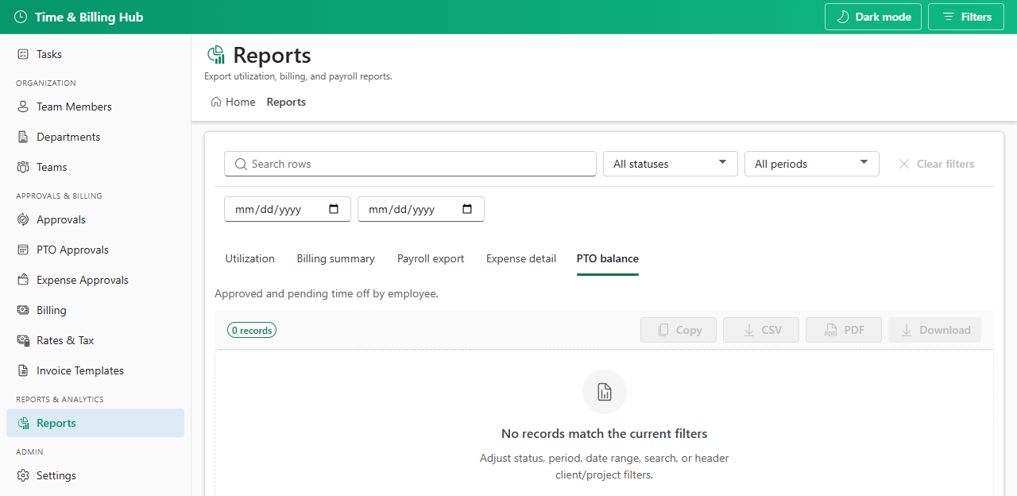Click the Expense Approvals briefcase icon
The height and width of the screenshot is (496, 1017).
coord(23,280)
